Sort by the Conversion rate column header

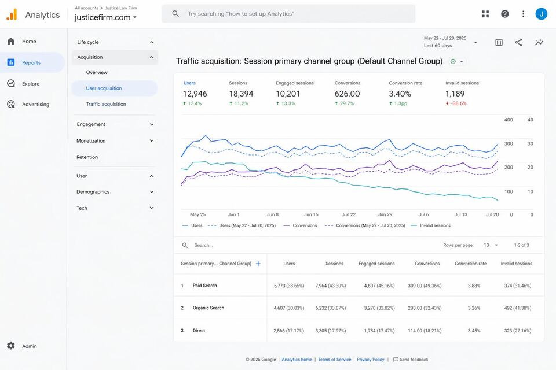[470, 264]
